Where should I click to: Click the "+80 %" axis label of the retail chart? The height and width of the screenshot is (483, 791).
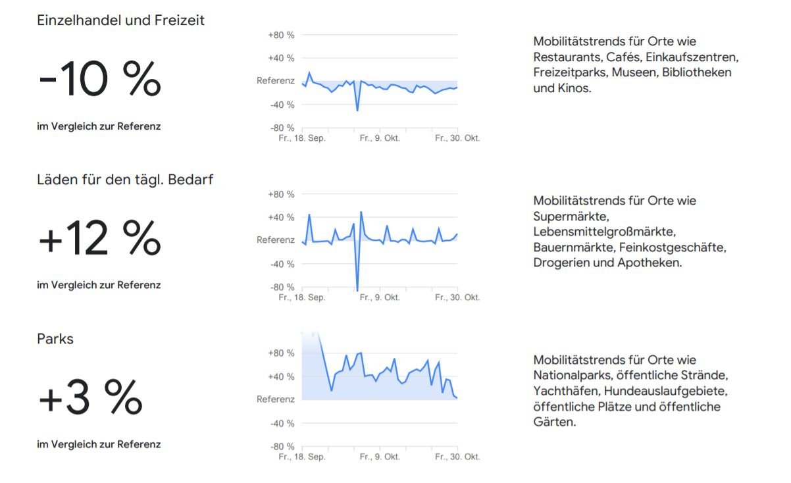pyautogui.click(x=281, y=35)
